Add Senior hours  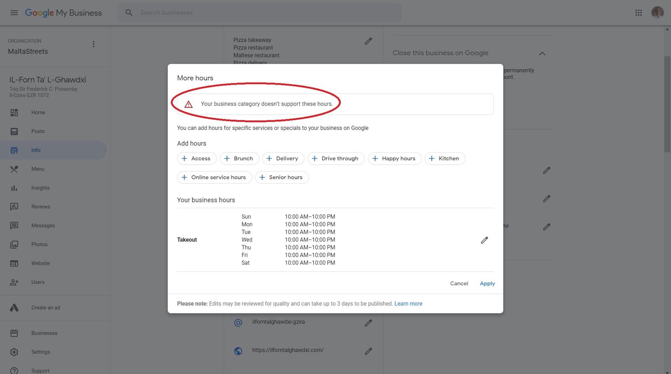coord(281,177)
